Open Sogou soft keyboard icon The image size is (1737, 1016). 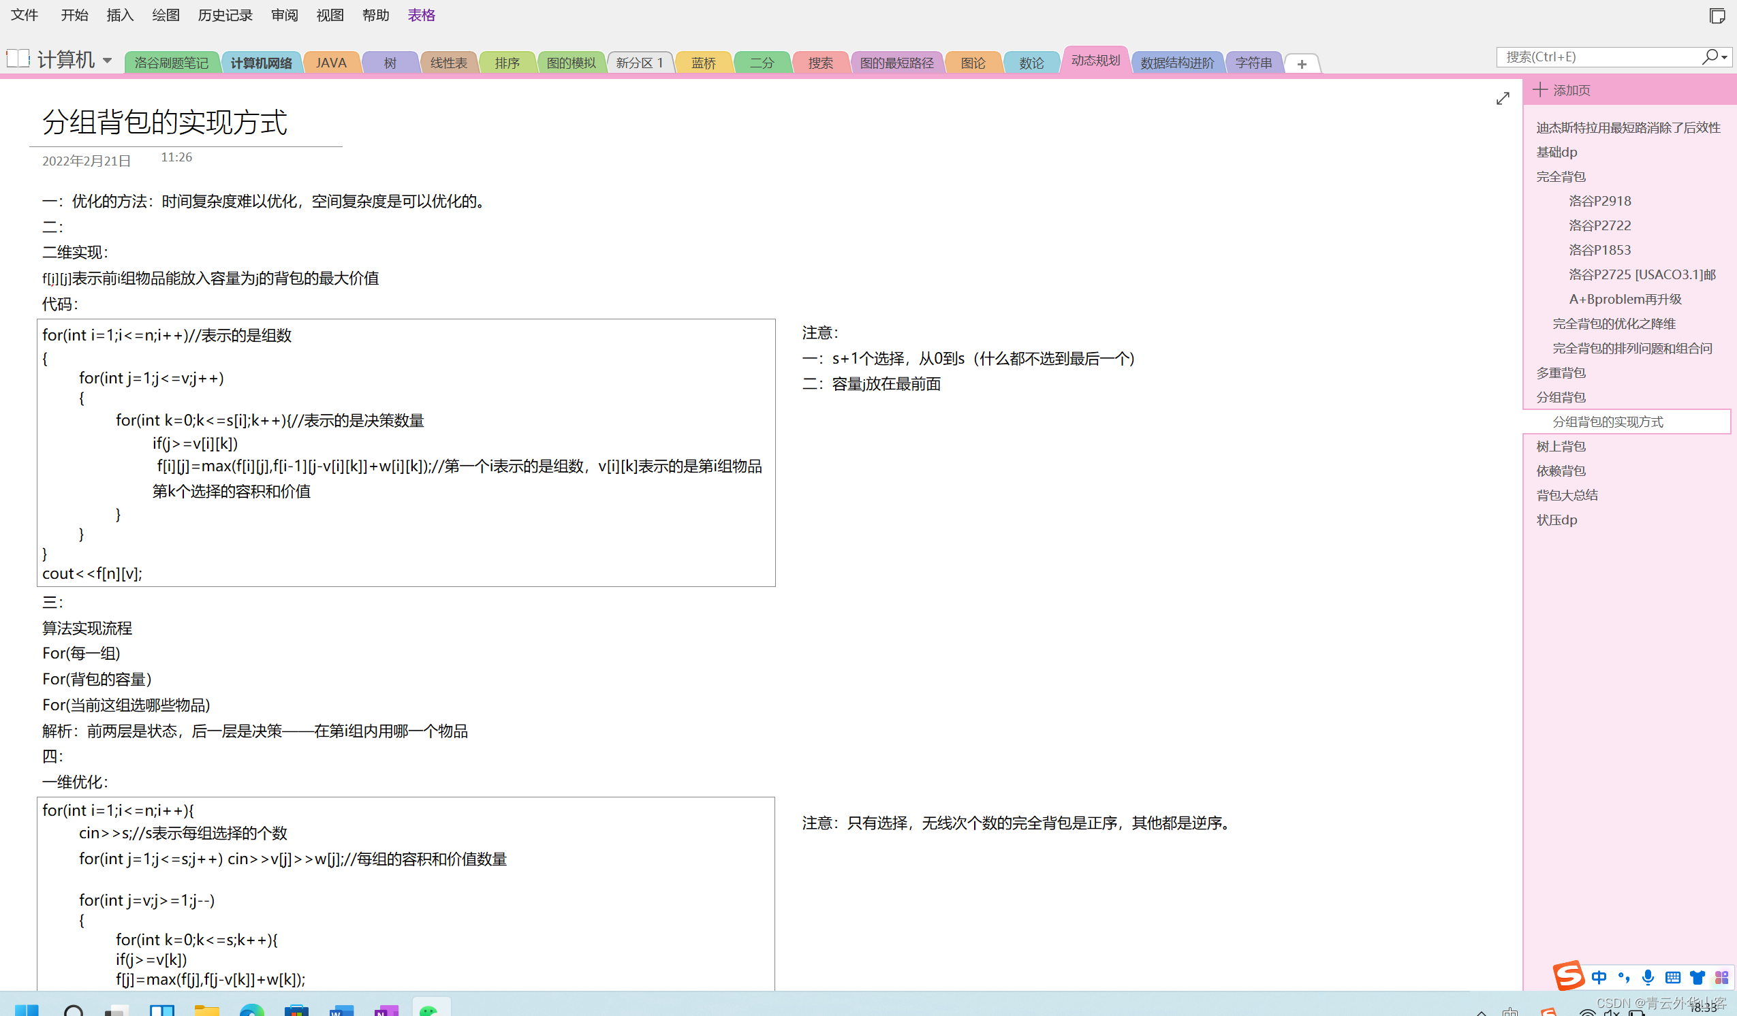1673,977
